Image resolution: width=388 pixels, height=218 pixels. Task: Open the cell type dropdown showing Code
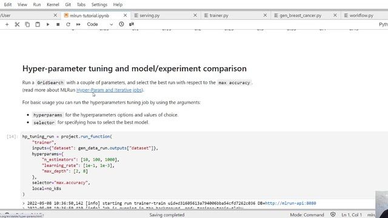[99, 24]
